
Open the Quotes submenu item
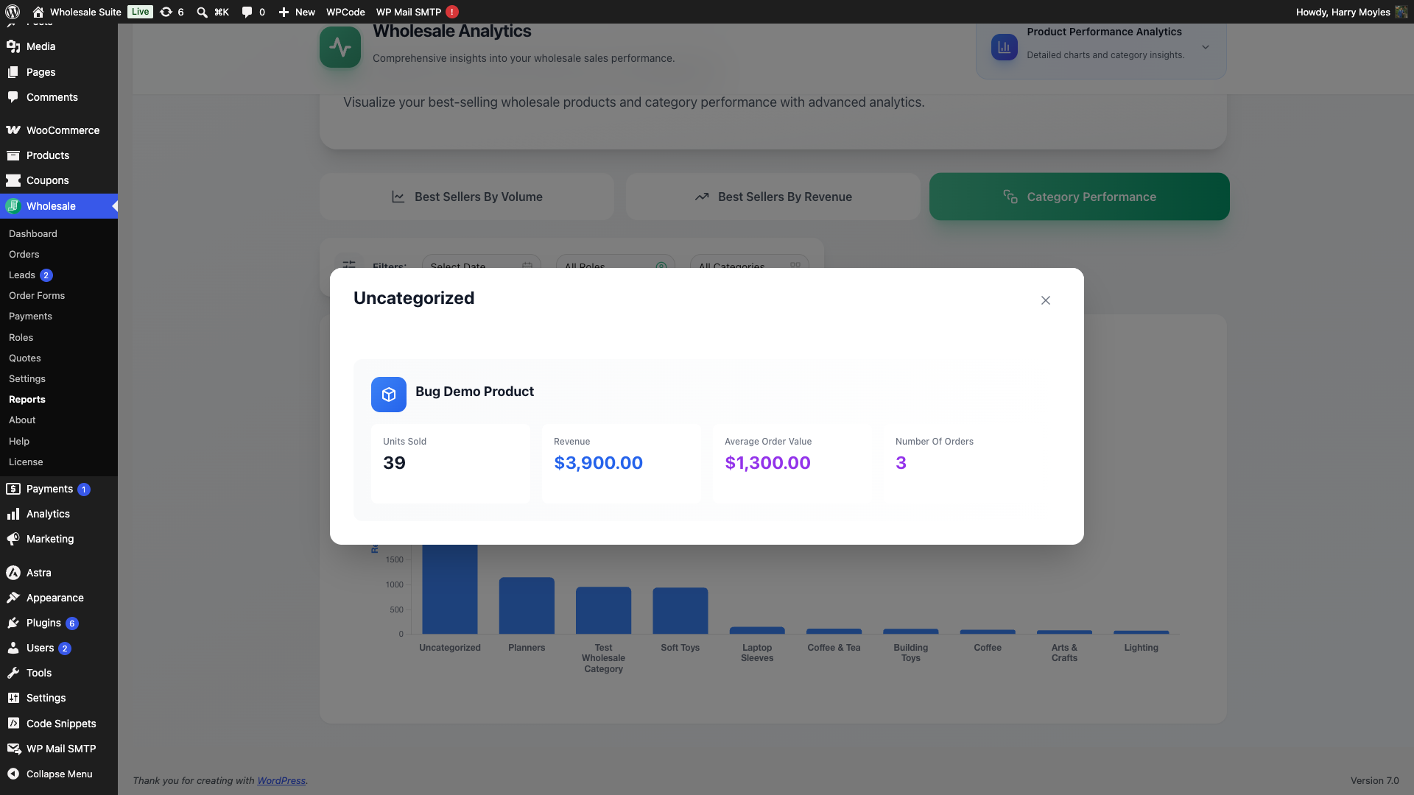point(25,358)
